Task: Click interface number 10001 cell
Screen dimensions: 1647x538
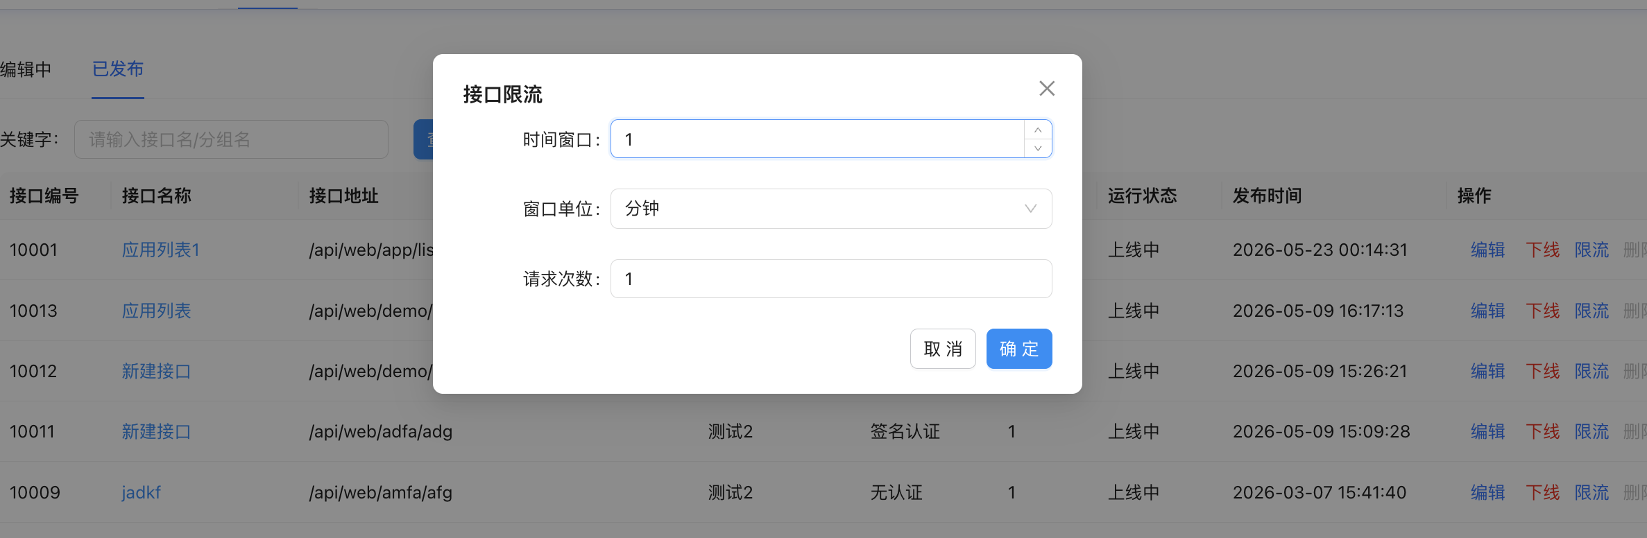Action: coord(33,250)
